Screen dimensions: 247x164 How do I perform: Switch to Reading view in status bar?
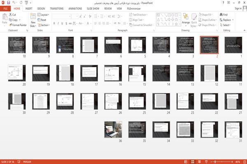pos(199,162)
